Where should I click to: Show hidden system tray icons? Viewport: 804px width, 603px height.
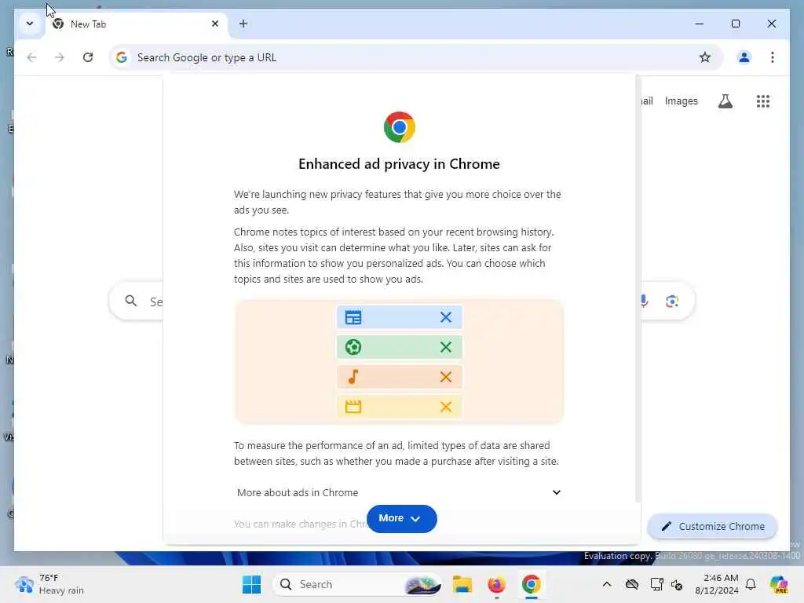pyautogui.click(x=607, y=584)
